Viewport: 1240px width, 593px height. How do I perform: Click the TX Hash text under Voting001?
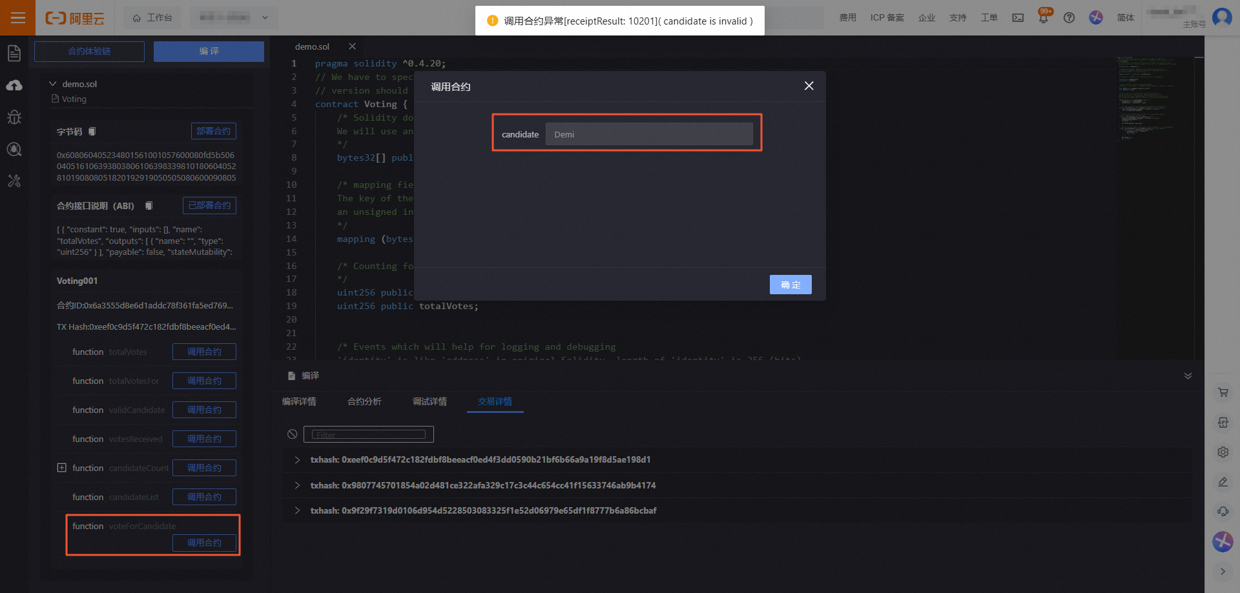pos(146,327)
